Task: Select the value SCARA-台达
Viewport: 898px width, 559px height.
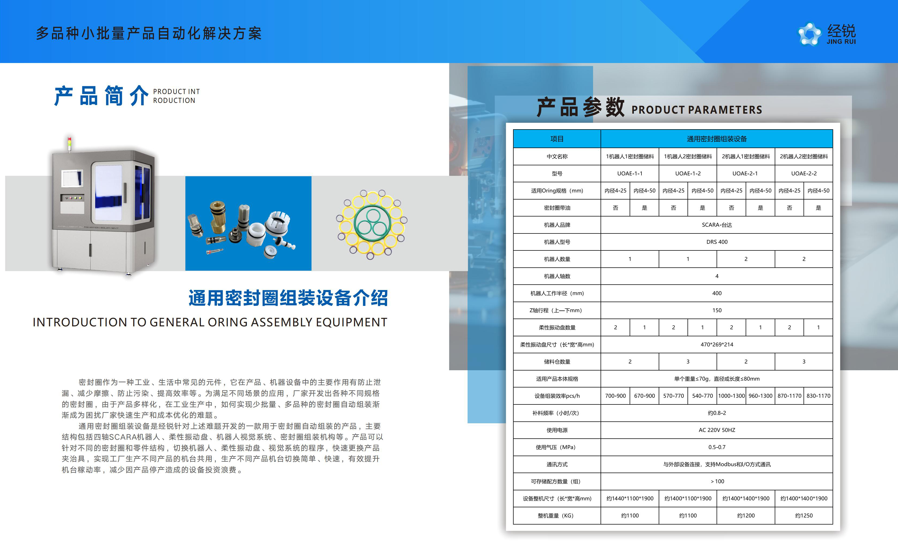Action: pyautogui.click(x=717, y=225)
